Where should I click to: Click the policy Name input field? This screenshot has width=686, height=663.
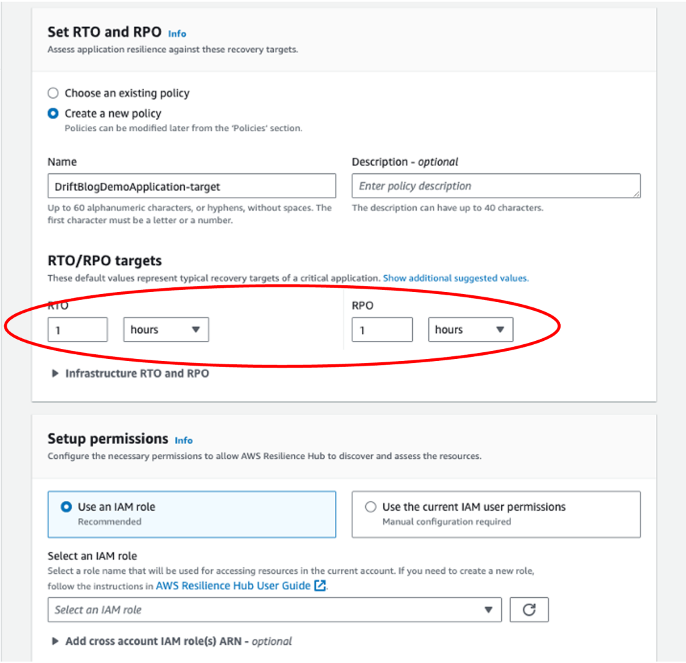pyautogui.click(x=192, y=186)
